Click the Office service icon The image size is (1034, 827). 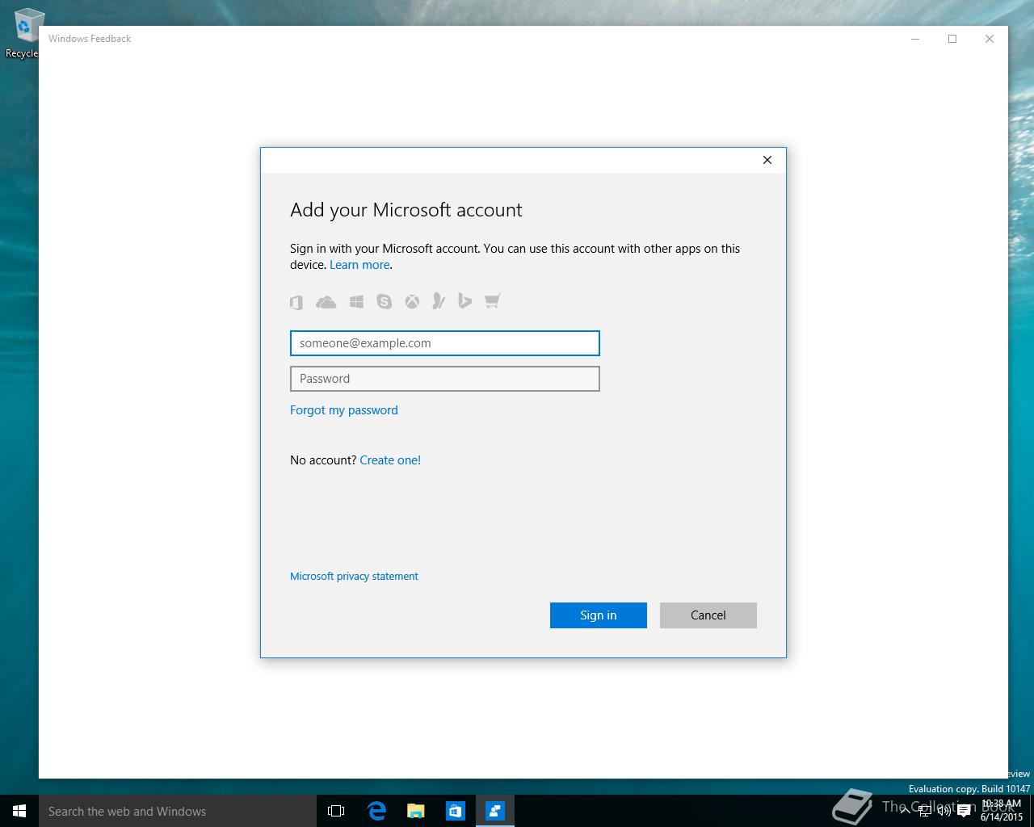click(296, 302)
